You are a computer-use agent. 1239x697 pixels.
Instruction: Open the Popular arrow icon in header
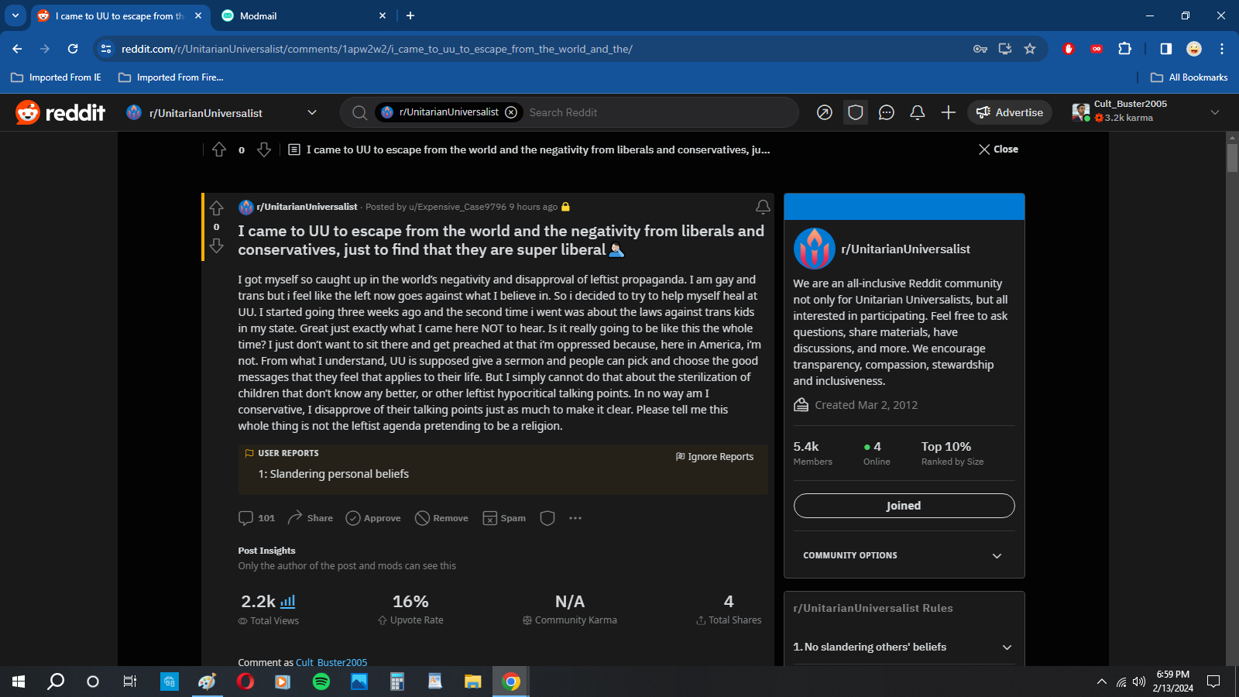coord(825,113)
